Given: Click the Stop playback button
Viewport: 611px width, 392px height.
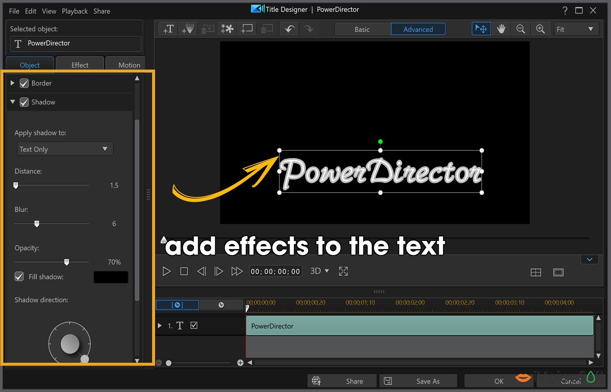Looking at the screenshot, I should pos(184,271).
